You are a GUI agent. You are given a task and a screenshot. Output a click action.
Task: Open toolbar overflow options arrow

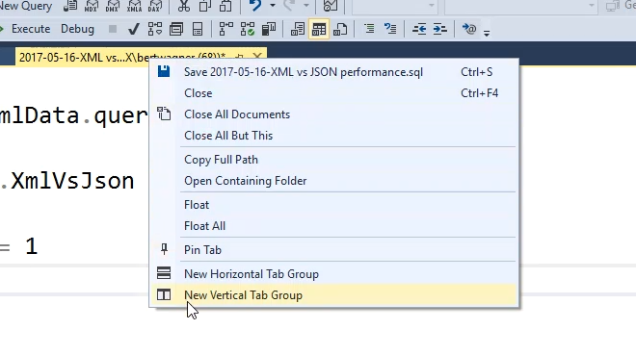[x=487, y=33]
